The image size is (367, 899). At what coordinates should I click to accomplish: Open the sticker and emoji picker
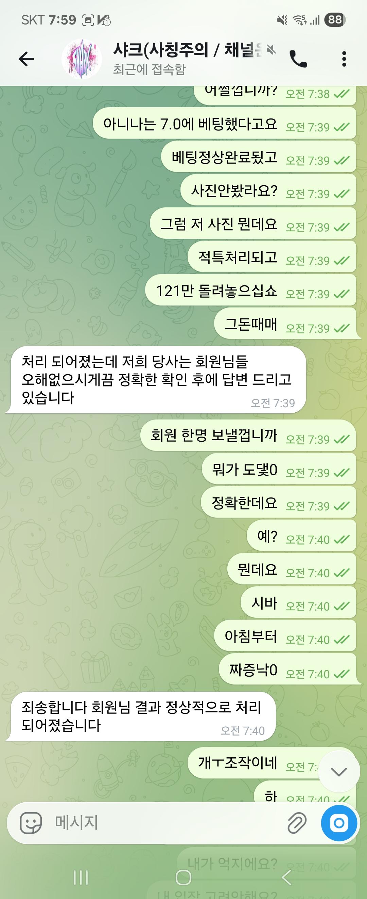pos(31,823)
